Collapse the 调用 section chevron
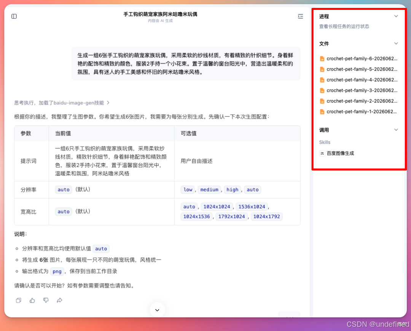411x331 pixels. click(396, 130)
